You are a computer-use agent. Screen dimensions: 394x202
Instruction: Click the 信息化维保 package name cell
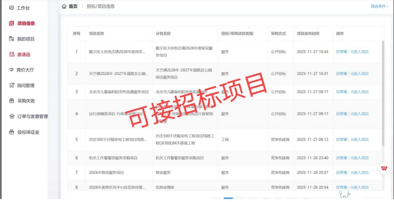click(165, 187)
